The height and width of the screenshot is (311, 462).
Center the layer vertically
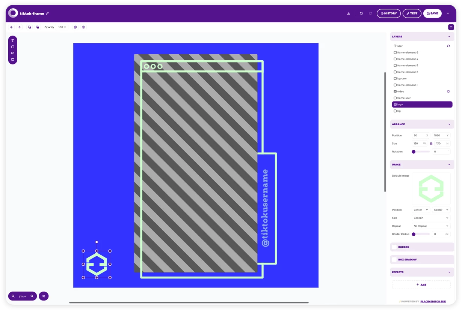click(x=20, y=27)
